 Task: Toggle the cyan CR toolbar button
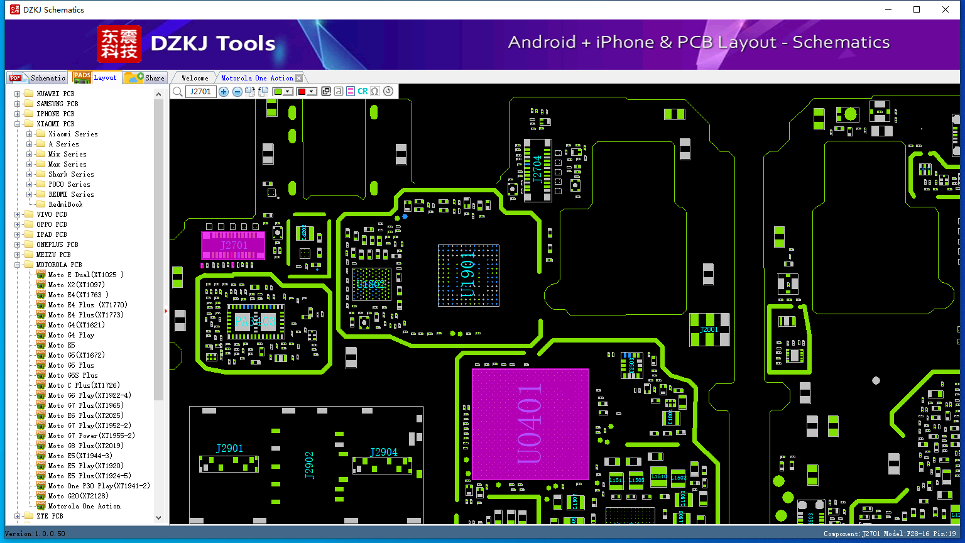pos(363,92)
